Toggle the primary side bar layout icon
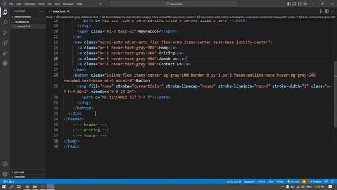 [289, 4]
